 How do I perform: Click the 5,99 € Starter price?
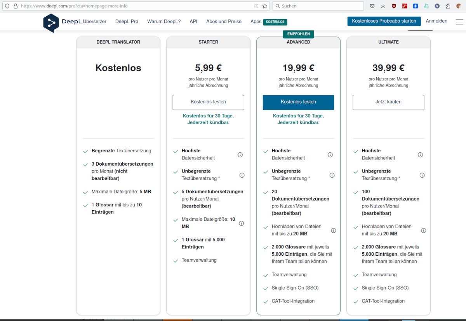[x=208, y=68]
